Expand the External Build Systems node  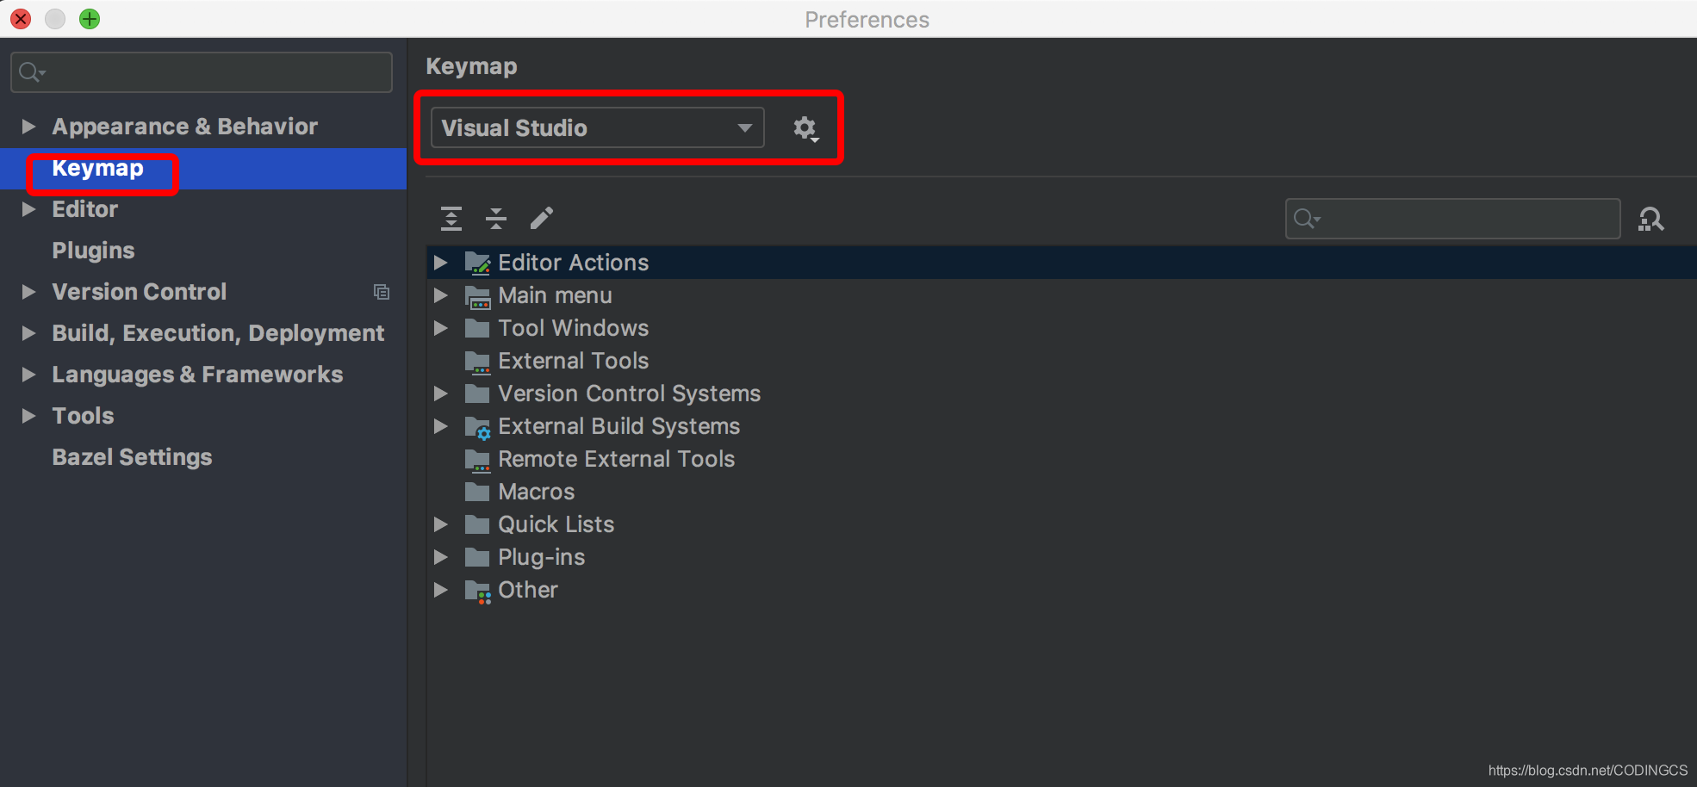tap(441, 426)
